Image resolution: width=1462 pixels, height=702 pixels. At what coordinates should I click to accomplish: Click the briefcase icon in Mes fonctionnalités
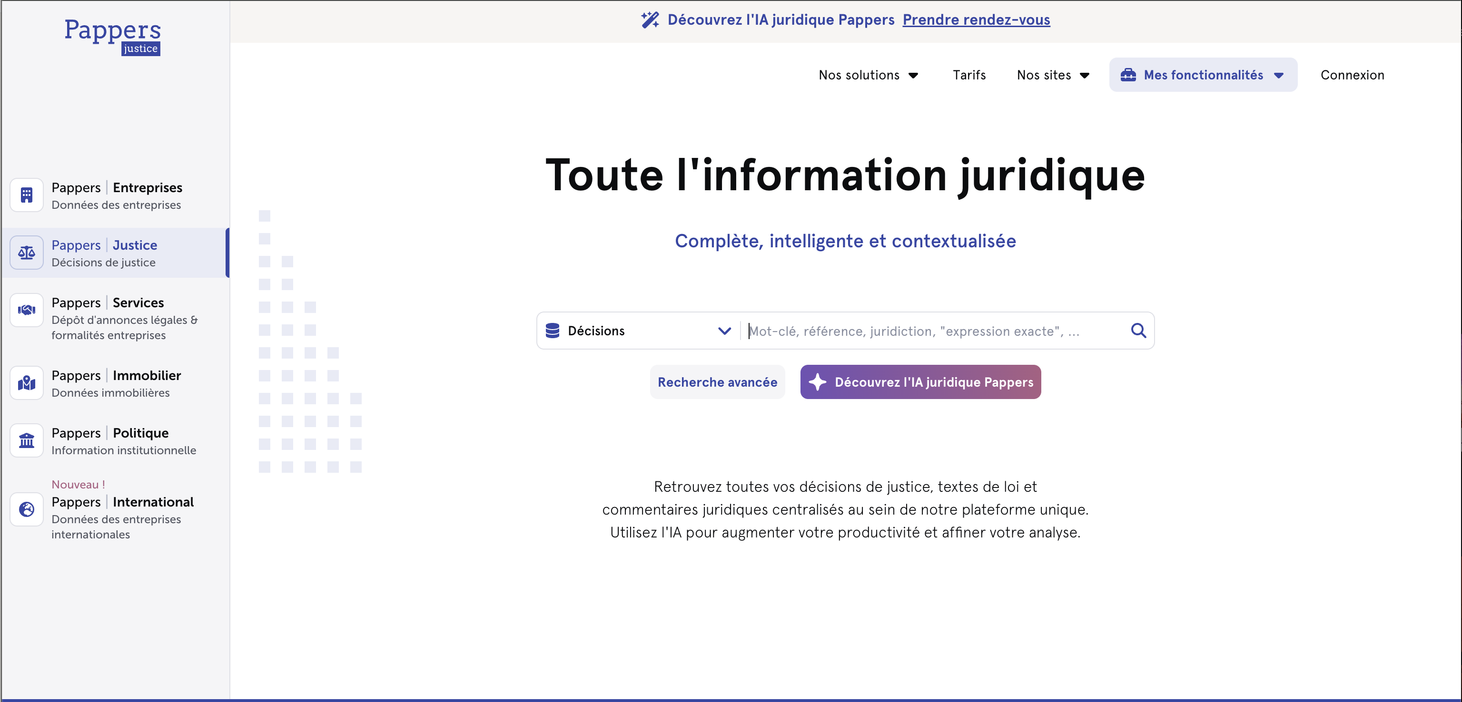[x=1128, y=75]
